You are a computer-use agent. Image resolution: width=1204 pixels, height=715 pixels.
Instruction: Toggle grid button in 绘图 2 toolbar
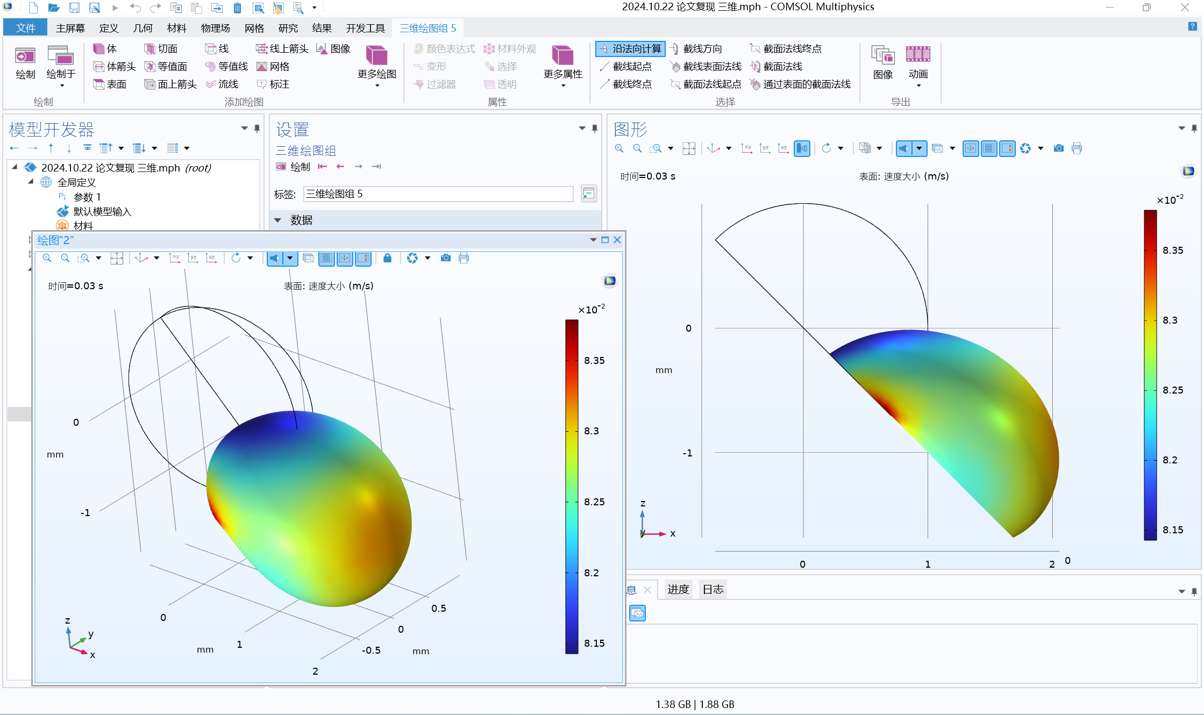(x=326, y=258)
